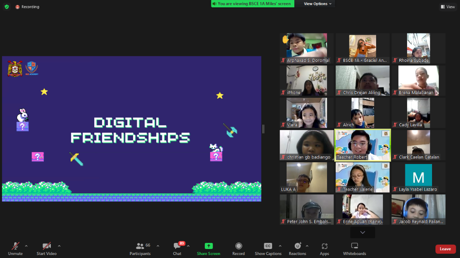This screenshot has width=460, height=258.
Task: Toggle Show Captions
Action: pos(268,249)
